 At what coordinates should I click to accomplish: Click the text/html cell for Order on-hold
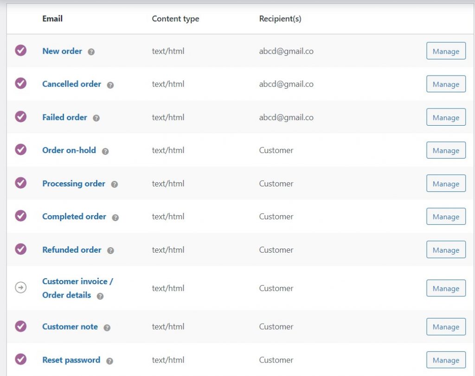point(168,151)
